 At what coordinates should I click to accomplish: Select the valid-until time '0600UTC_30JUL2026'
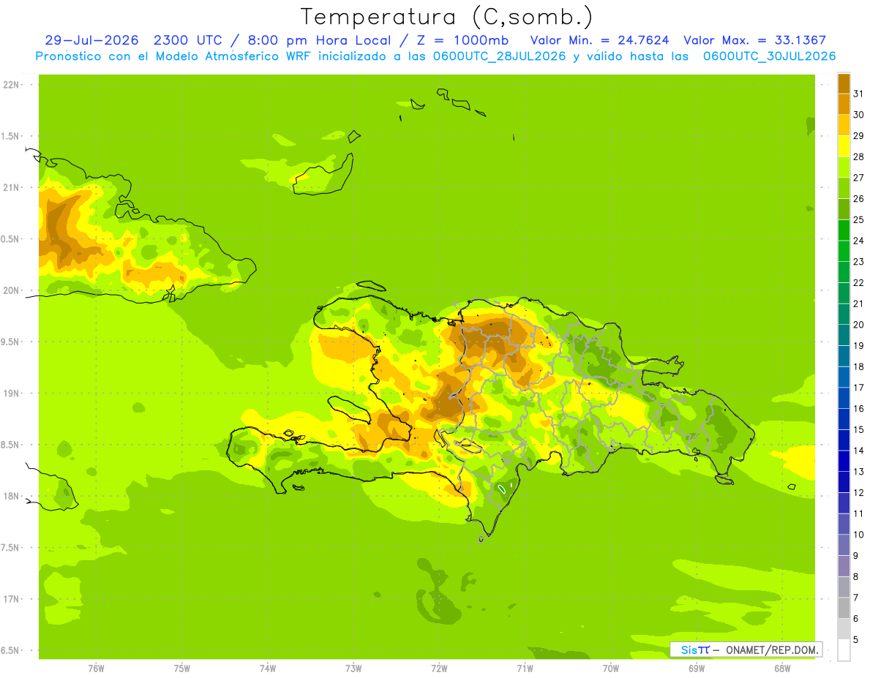770,56
